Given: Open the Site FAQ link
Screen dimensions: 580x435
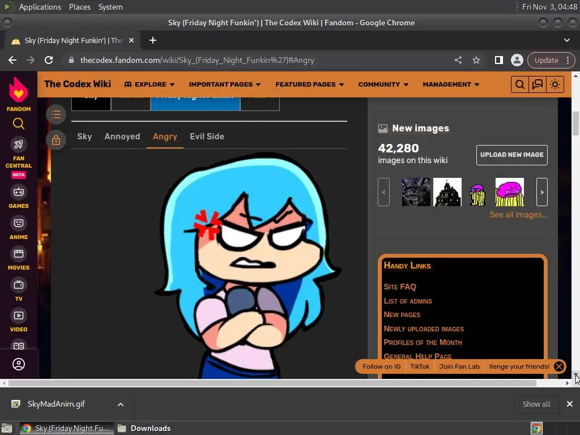Looking at the screenshot, I should coord(400,287).
